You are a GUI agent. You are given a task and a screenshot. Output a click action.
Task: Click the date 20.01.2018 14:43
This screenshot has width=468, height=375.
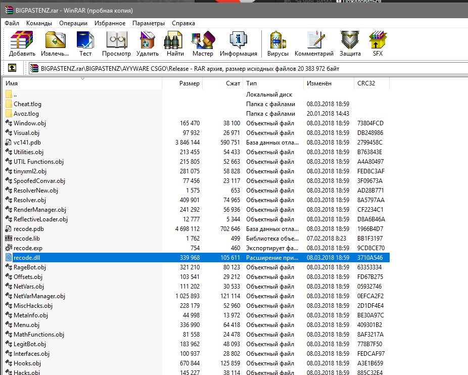[x=328, y=113]
